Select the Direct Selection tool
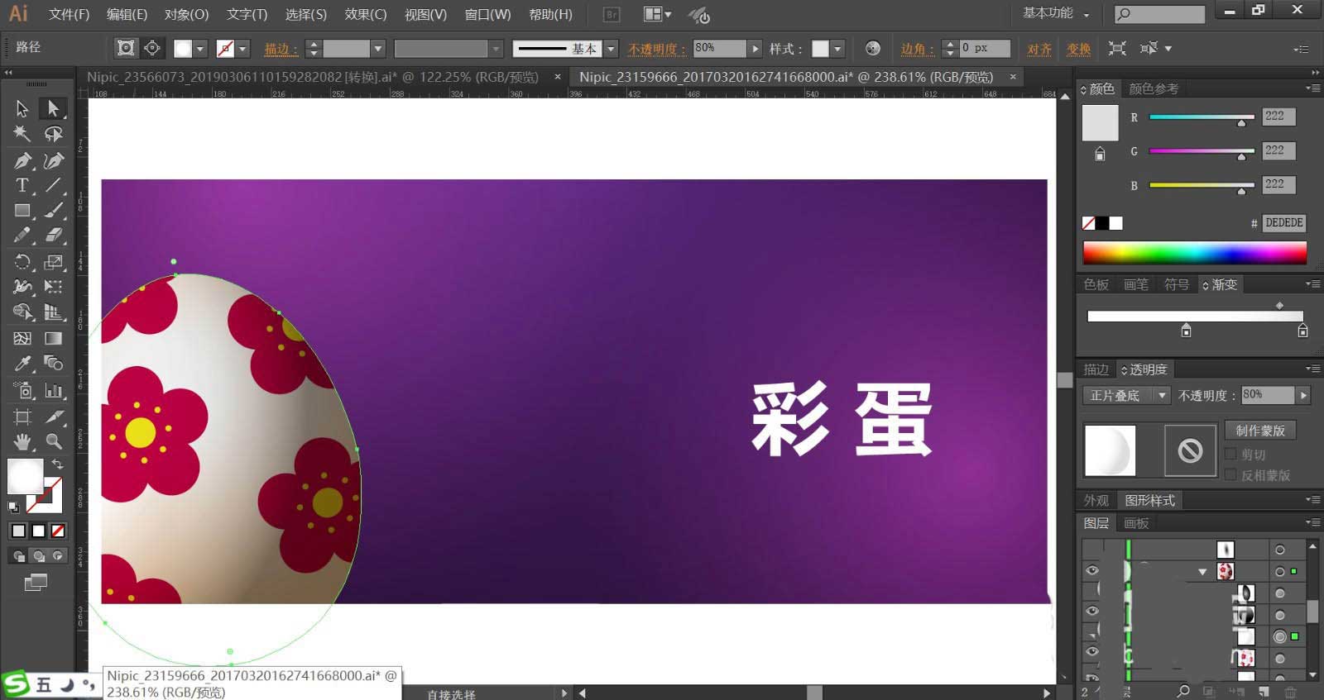The width and height of the screenshot is (1324, 700). coord(53,108)
